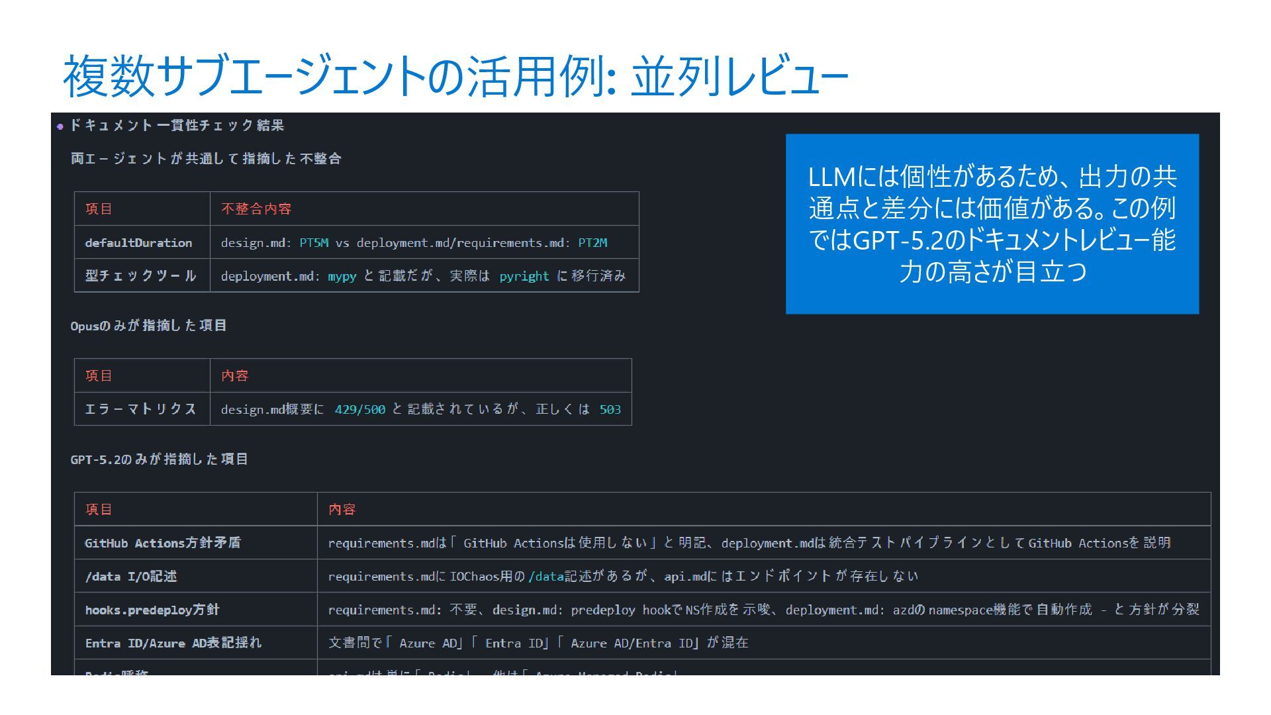This screenshot has width=1271, height=715.
Task: Click the /data I/O記述 row label
Action: pyautogui.click(x=131, y=577)
